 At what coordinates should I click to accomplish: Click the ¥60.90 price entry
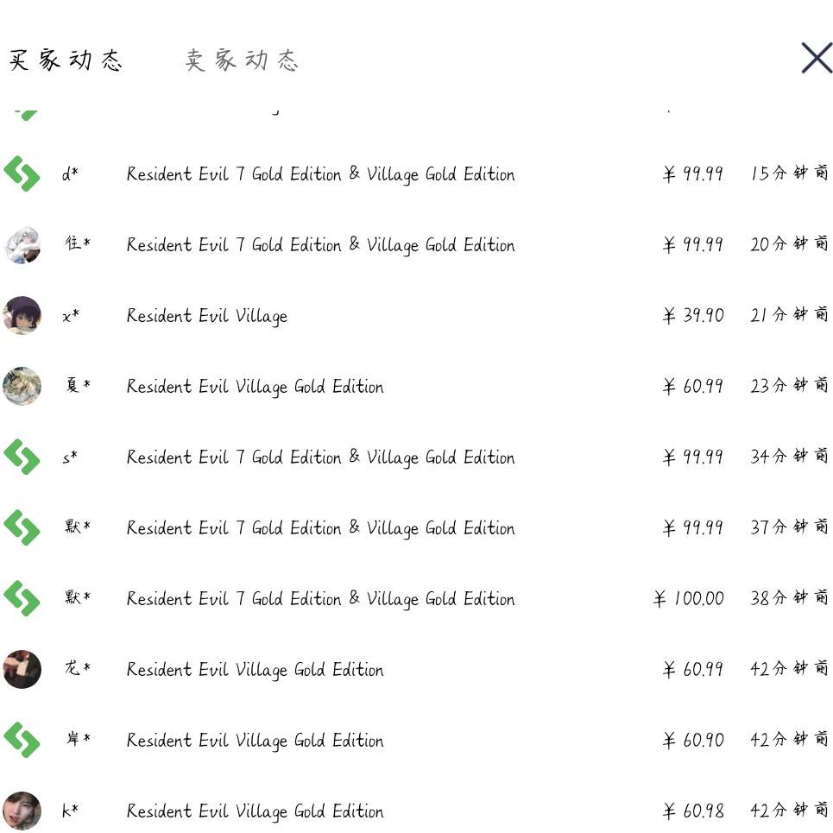pos(693,740)
